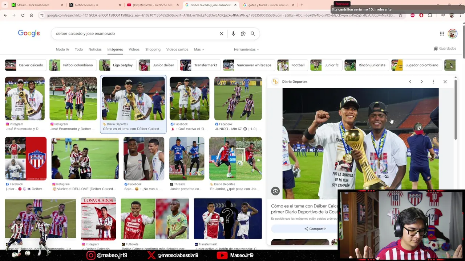Image resolution: width=465 pixels, height=261 pixels.
Task: Open the preview panel three-dot options menu
Action: [x=433, y=82]
